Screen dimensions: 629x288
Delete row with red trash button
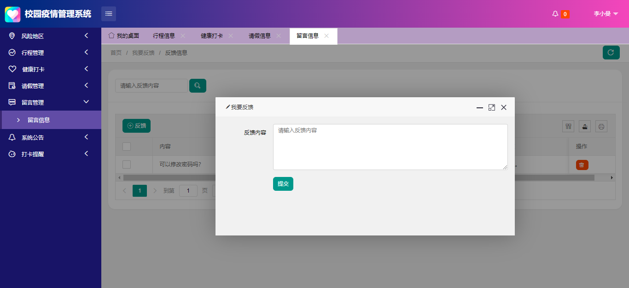[x=582, y=165]
